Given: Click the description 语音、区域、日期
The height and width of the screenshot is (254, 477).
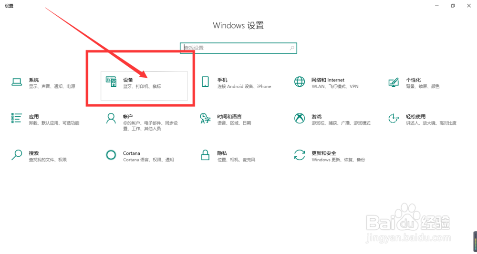Looking at the screenshot, I should (234, 123).
